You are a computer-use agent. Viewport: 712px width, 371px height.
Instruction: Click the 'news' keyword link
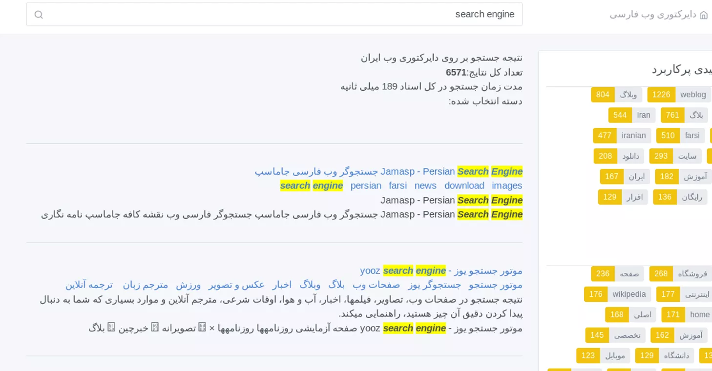[x=425, y=185]
